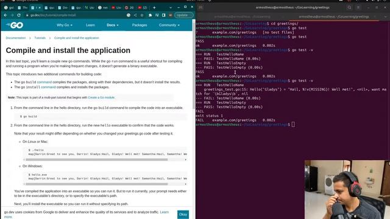Switch to the '20' browser tab

pos(130,8)
